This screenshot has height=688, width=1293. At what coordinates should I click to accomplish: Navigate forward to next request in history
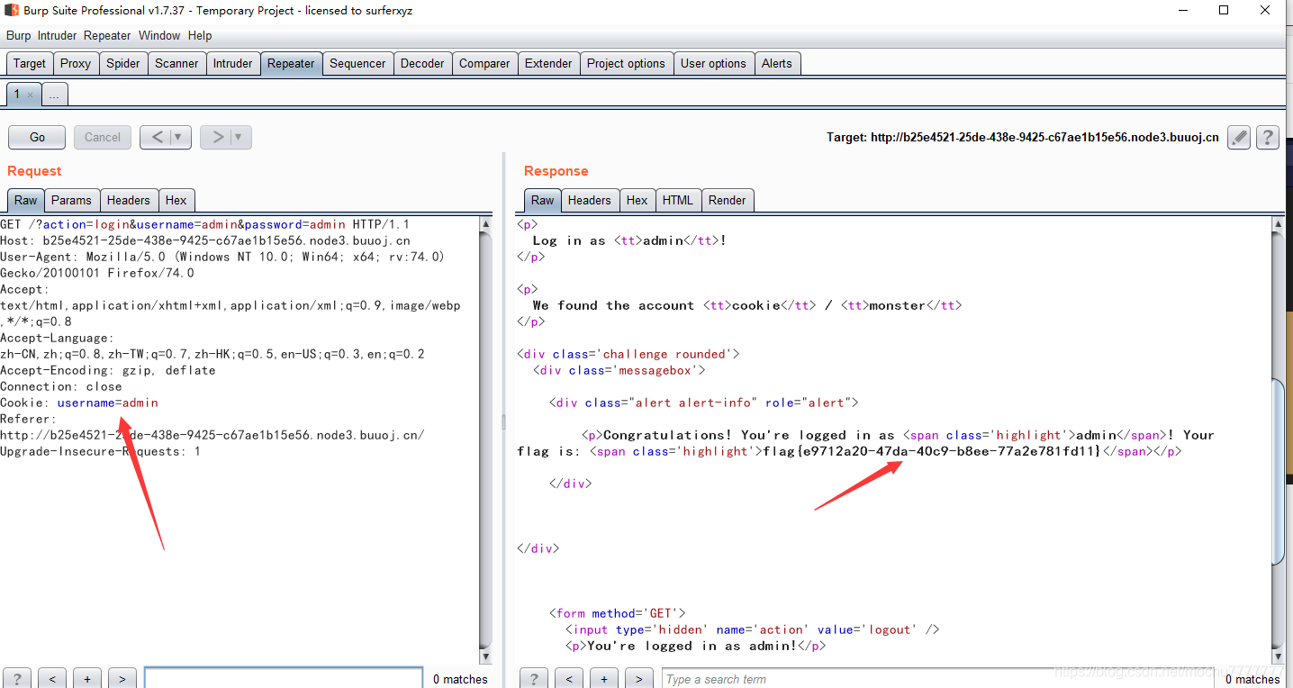[217, 137]
